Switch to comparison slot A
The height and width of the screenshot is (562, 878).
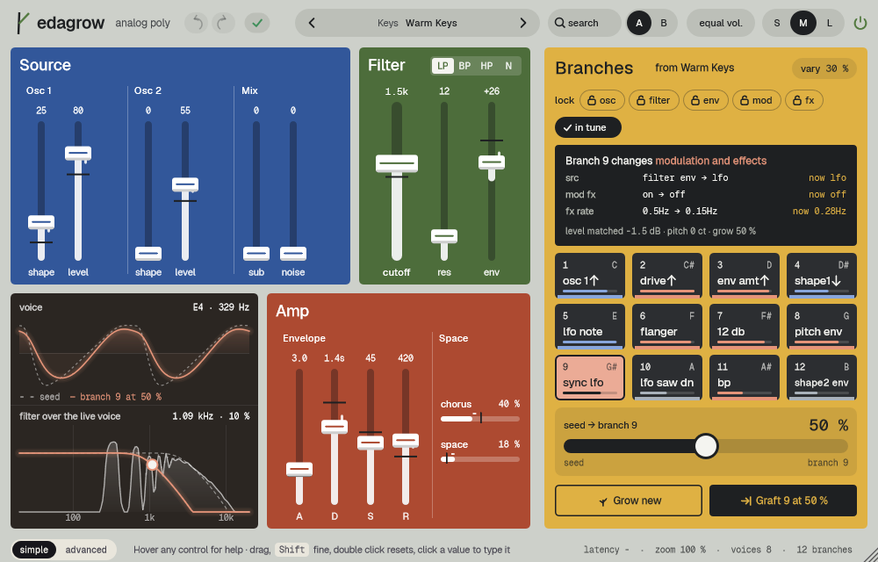point(639,23)
